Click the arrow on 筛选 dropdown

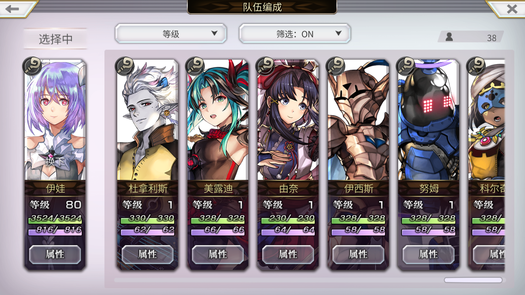coord(339,33)
